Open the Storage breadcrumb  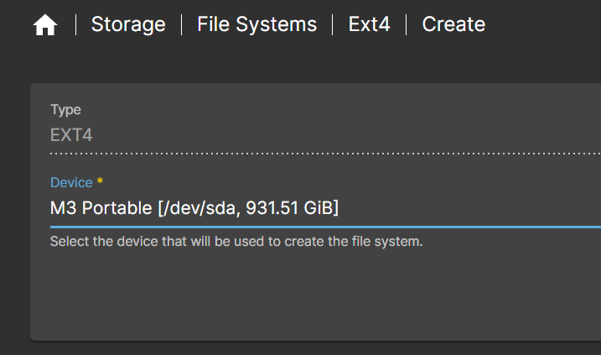pyautogui.click(x=128, y=24)
